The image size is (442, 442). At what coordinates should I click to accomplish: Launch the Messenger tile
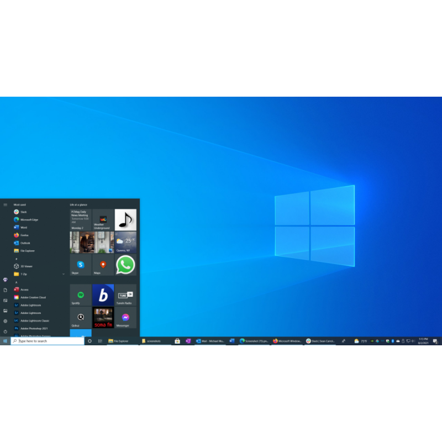pyautogui.click(x=125, y=318)
